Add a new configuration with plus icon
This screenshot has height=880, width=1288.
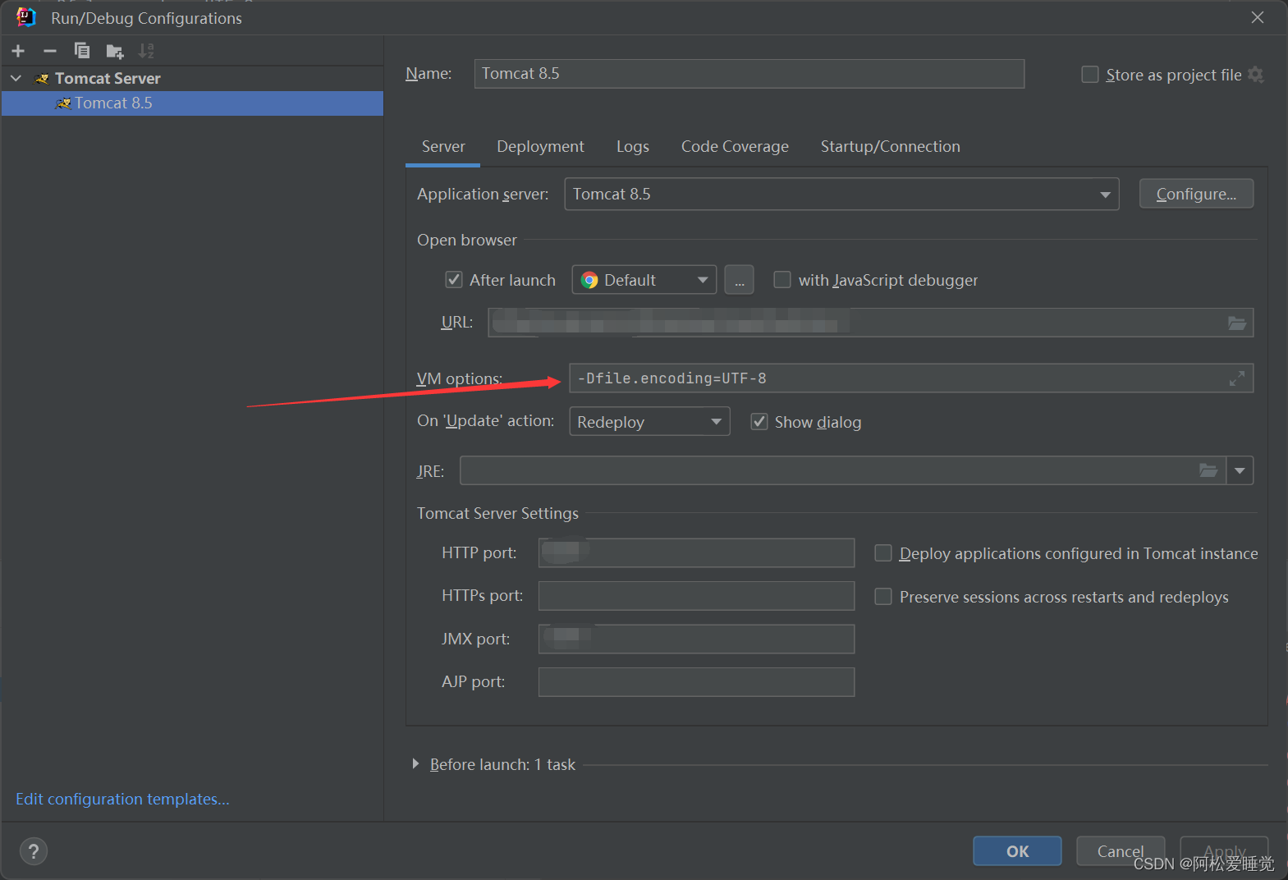click(x=18, y=51)
